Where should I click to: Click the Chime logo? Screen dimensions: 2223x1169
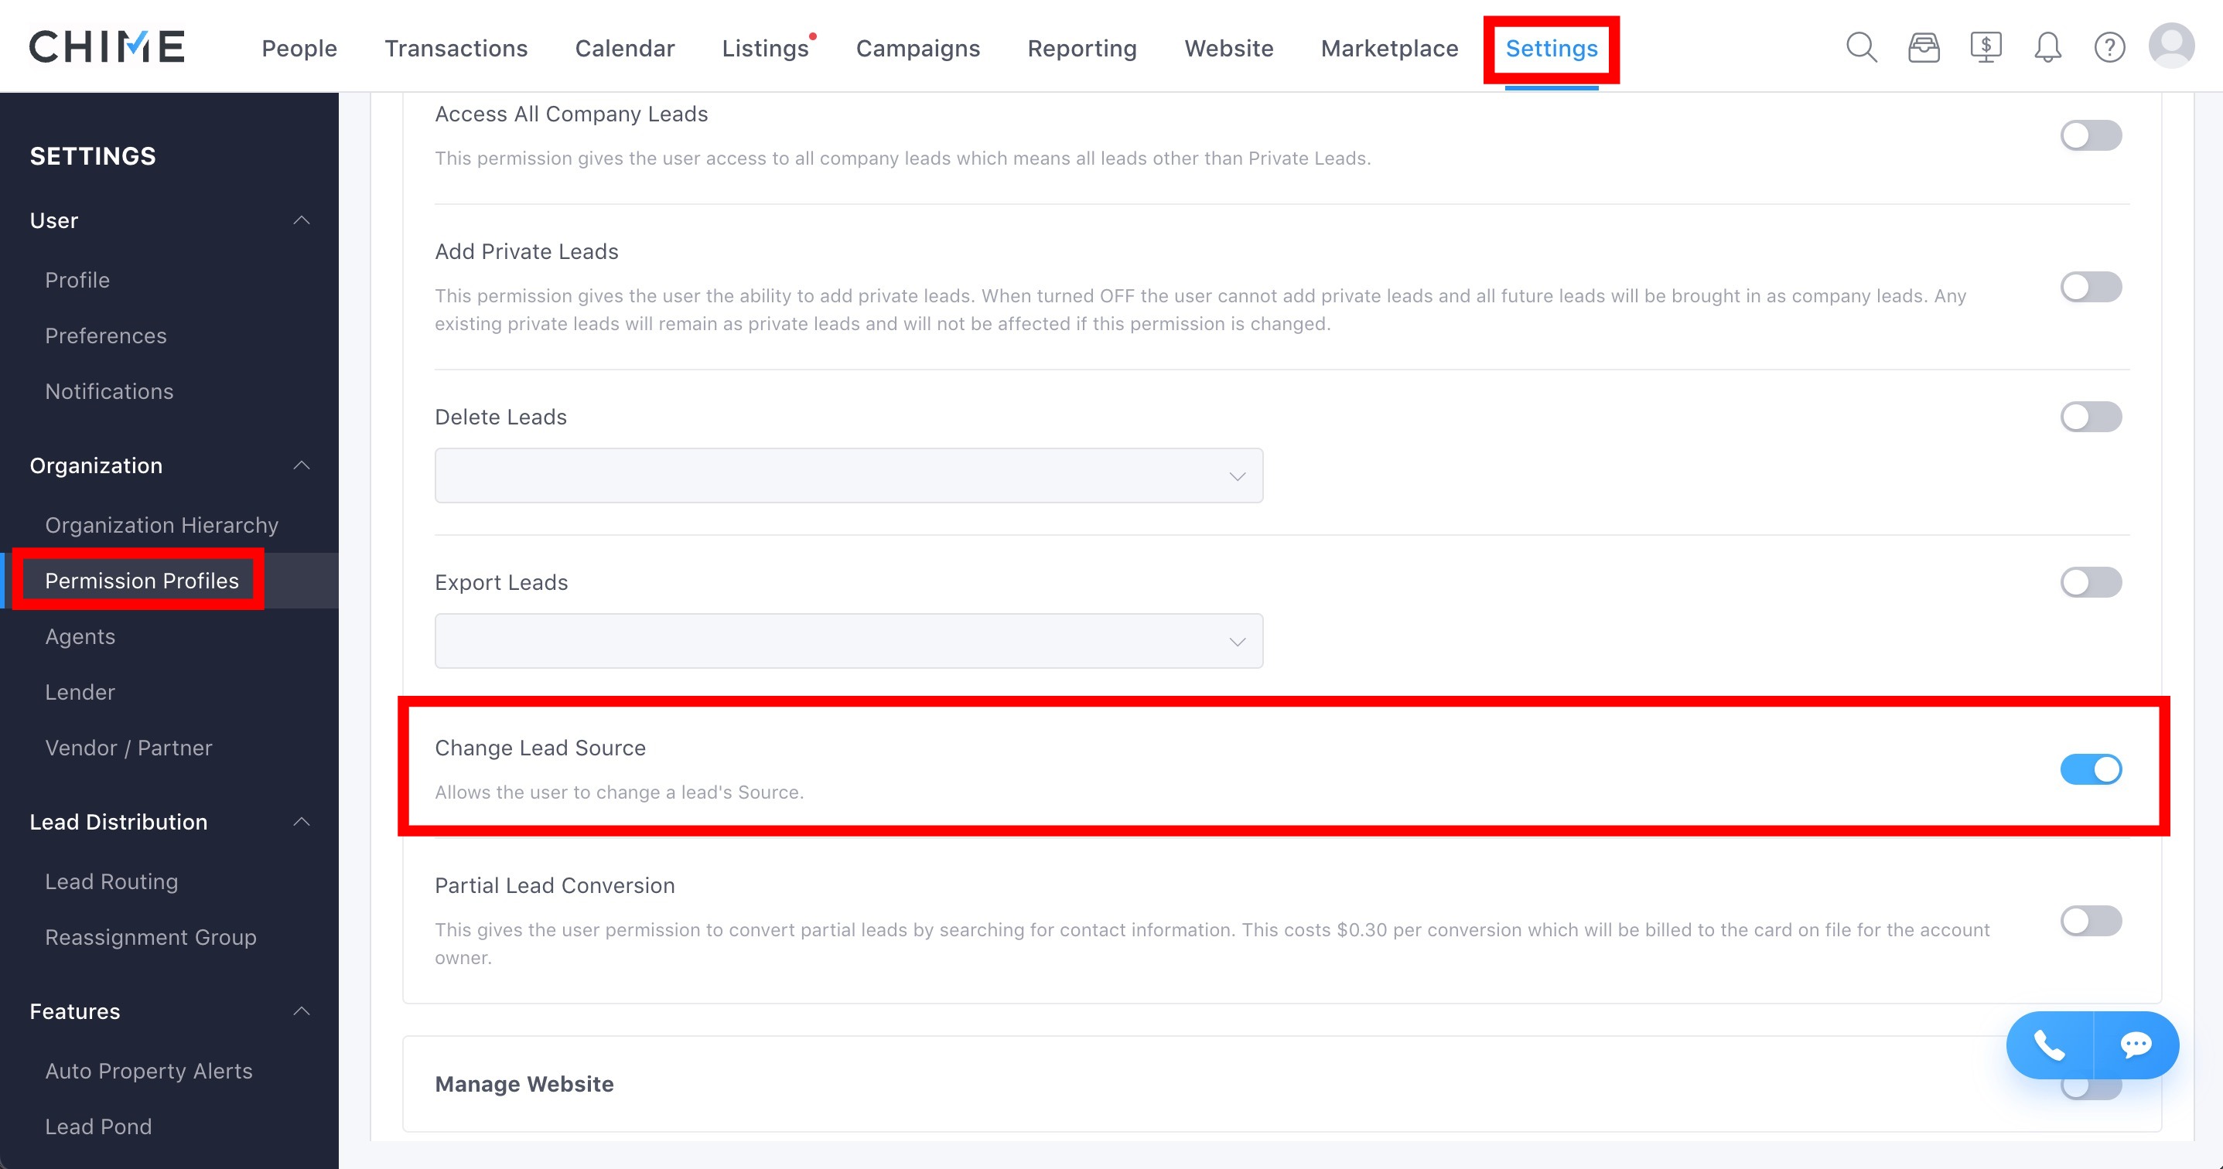[x=107, y=46]
